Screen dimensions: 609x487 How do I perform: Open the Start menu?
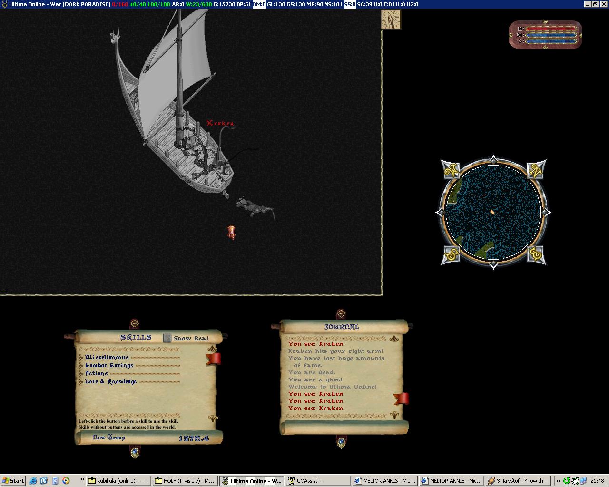point(13,481)
